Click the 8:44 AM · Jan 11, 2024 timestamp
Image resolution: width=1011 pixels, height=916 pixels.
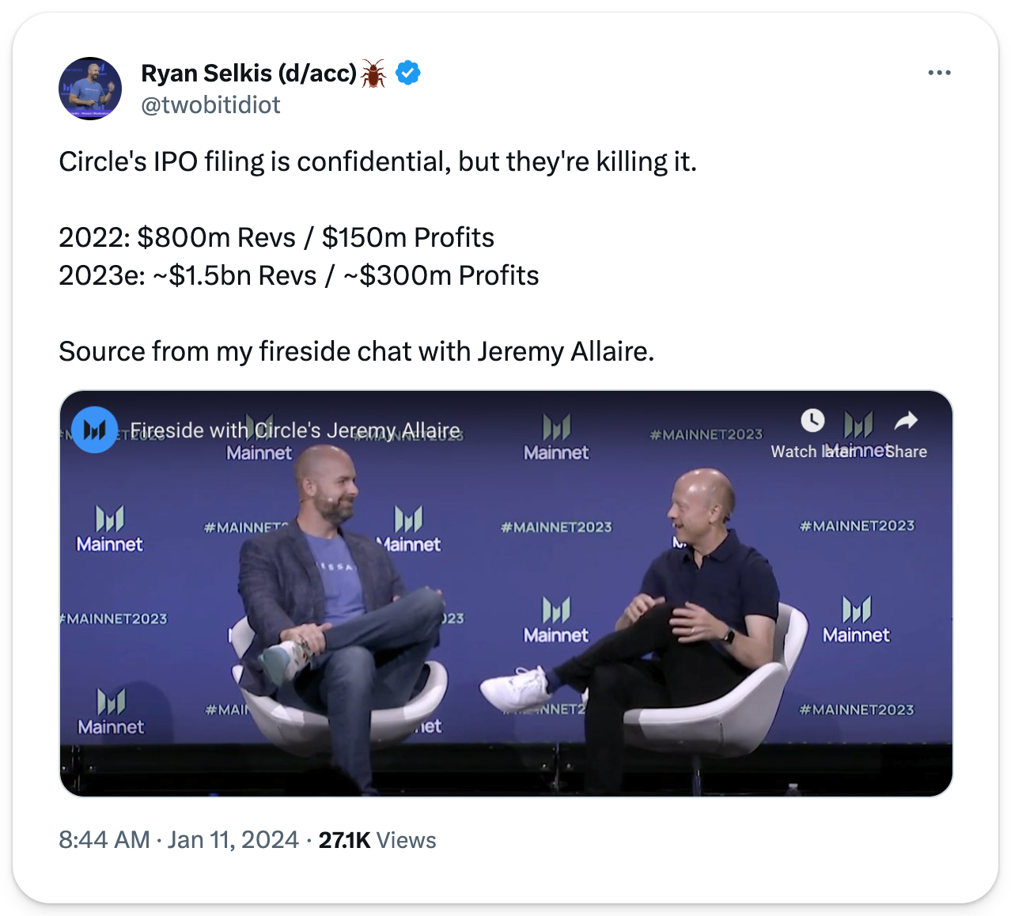(179, 839)
